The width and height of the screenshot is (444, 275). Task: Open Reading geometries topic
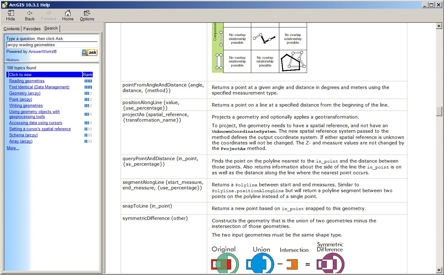pos(27,81)
